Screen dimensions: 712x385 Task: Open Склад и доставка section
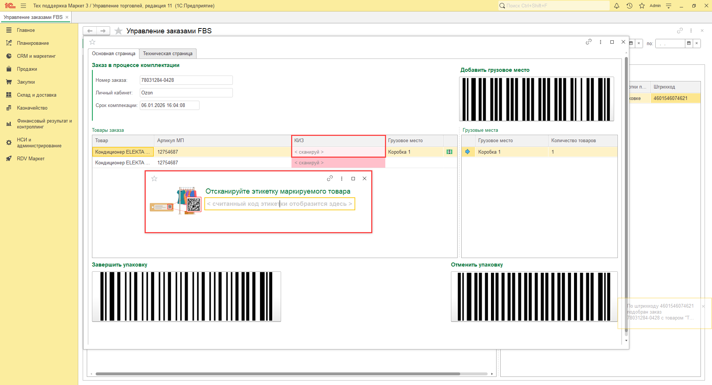[x=36, y=95]
